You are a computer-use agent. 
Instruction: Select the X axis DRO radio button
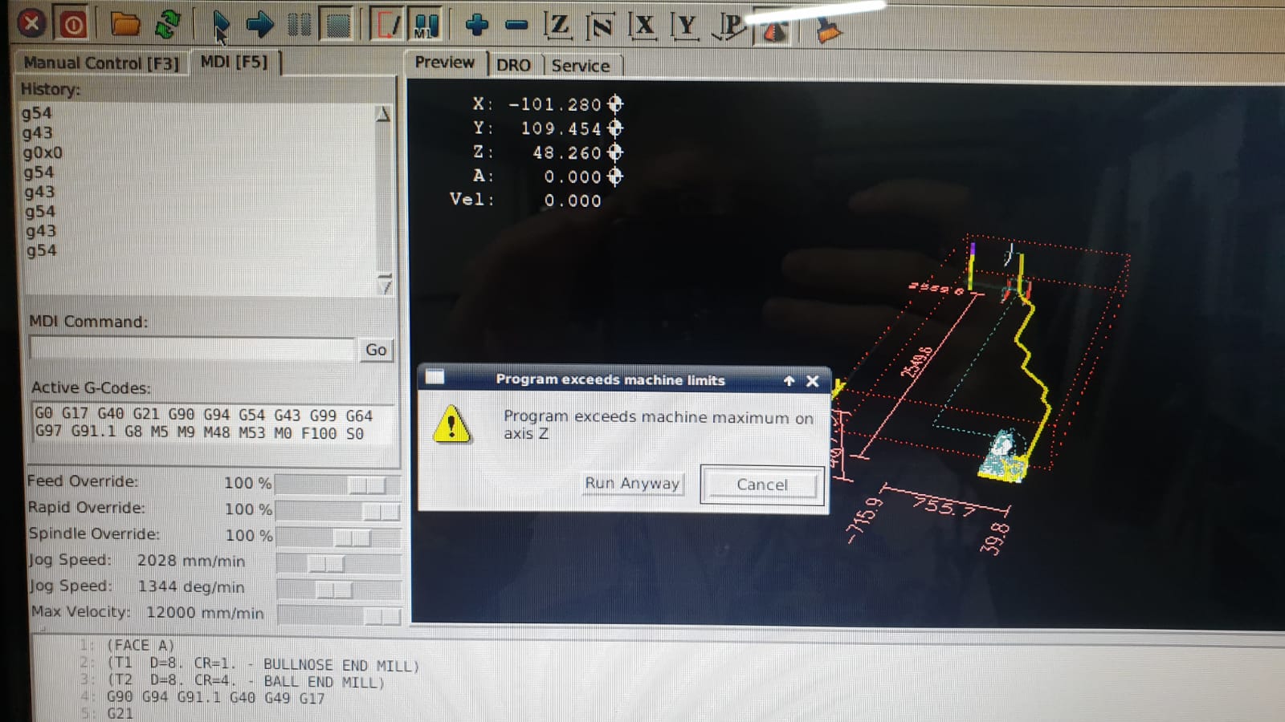coord(614,103)
